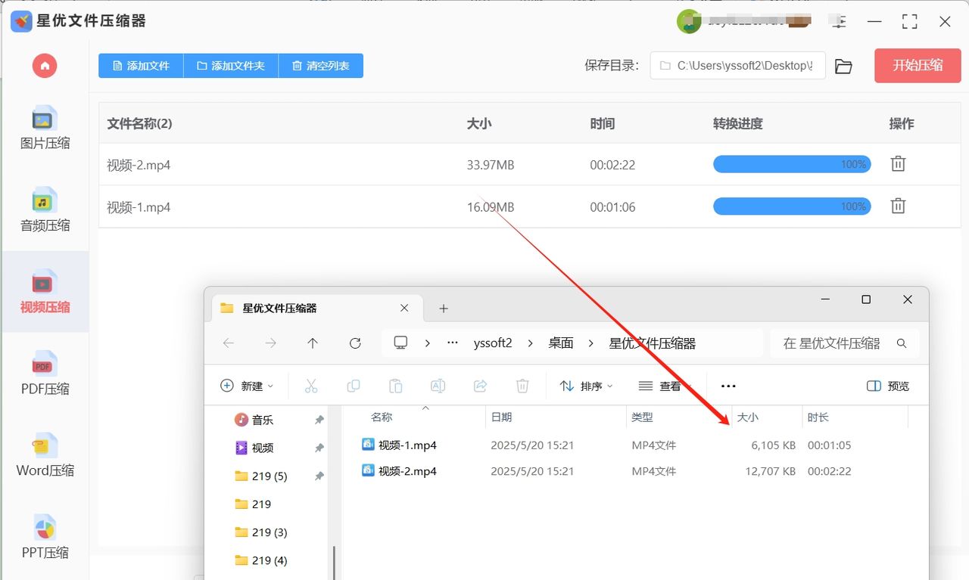Open the 查看 view options dropdown

665,386
